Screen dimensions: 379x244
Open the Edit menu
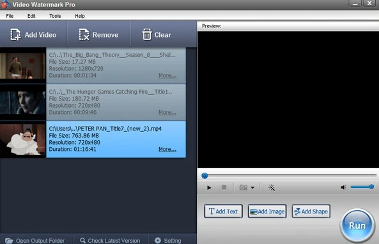(31, 16)
